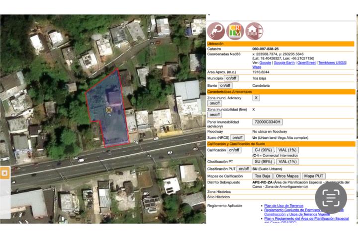Toggle Suelo (NRCS) layer on/off
This screenshot has width=358, height=238.
point(238,137)
